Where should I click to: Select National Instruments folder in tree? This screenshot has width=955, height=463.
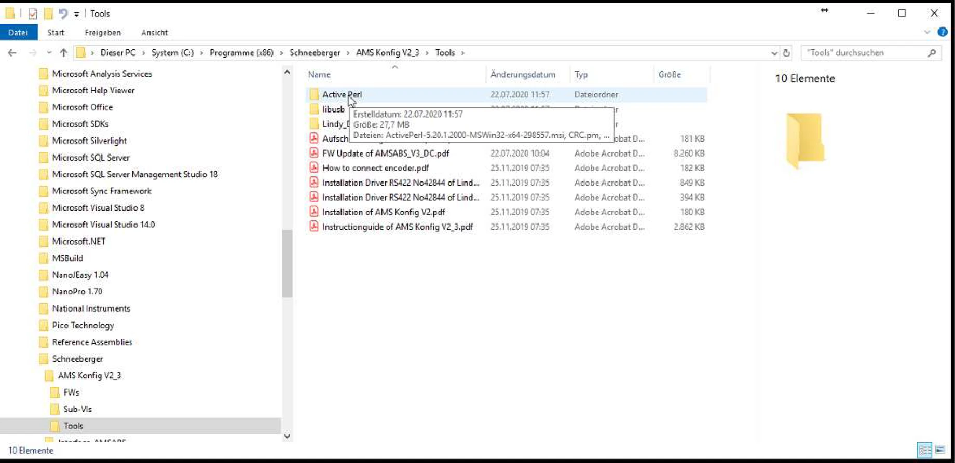click(91, 308)
